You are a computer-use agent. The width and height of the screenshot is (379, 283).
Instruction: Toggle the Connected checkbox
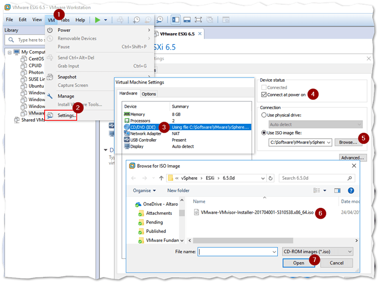click(264, 88)
